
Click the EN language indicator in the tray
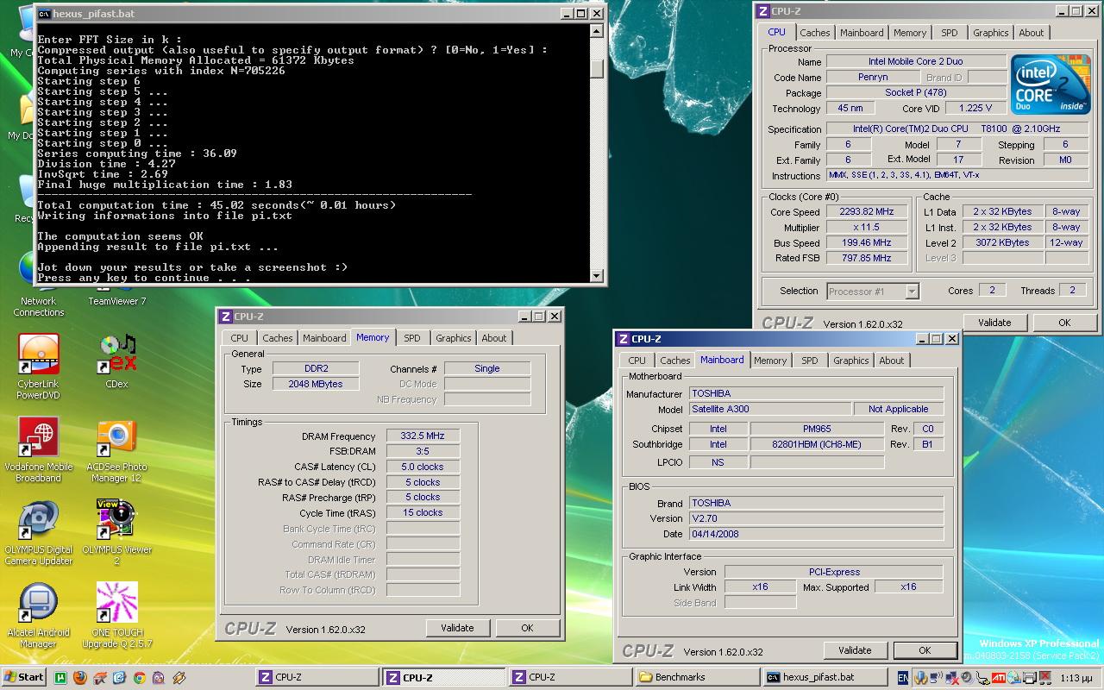903,678
